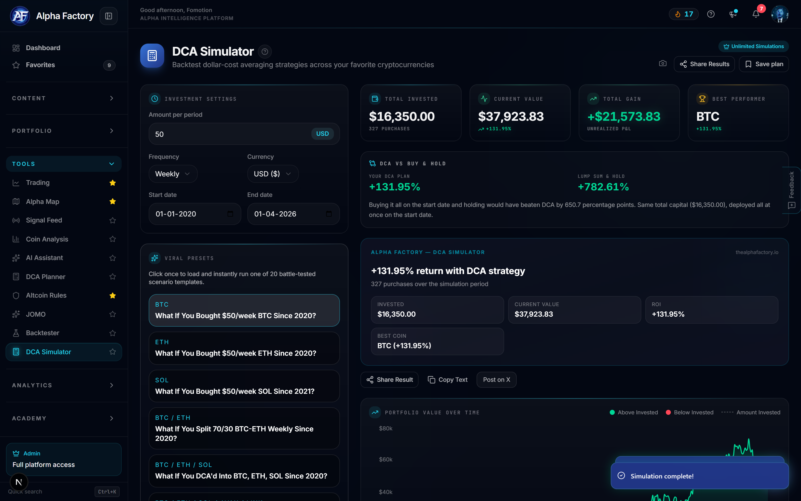Favorite the Backtester star

113,333
